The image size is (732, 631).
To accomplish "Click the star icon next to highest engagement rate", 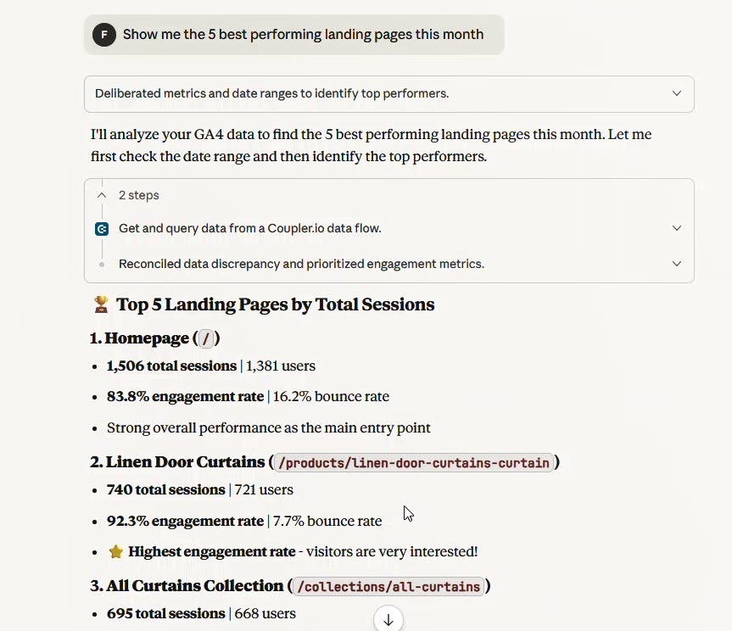I will pyautogui.click(x=114, y=551).
